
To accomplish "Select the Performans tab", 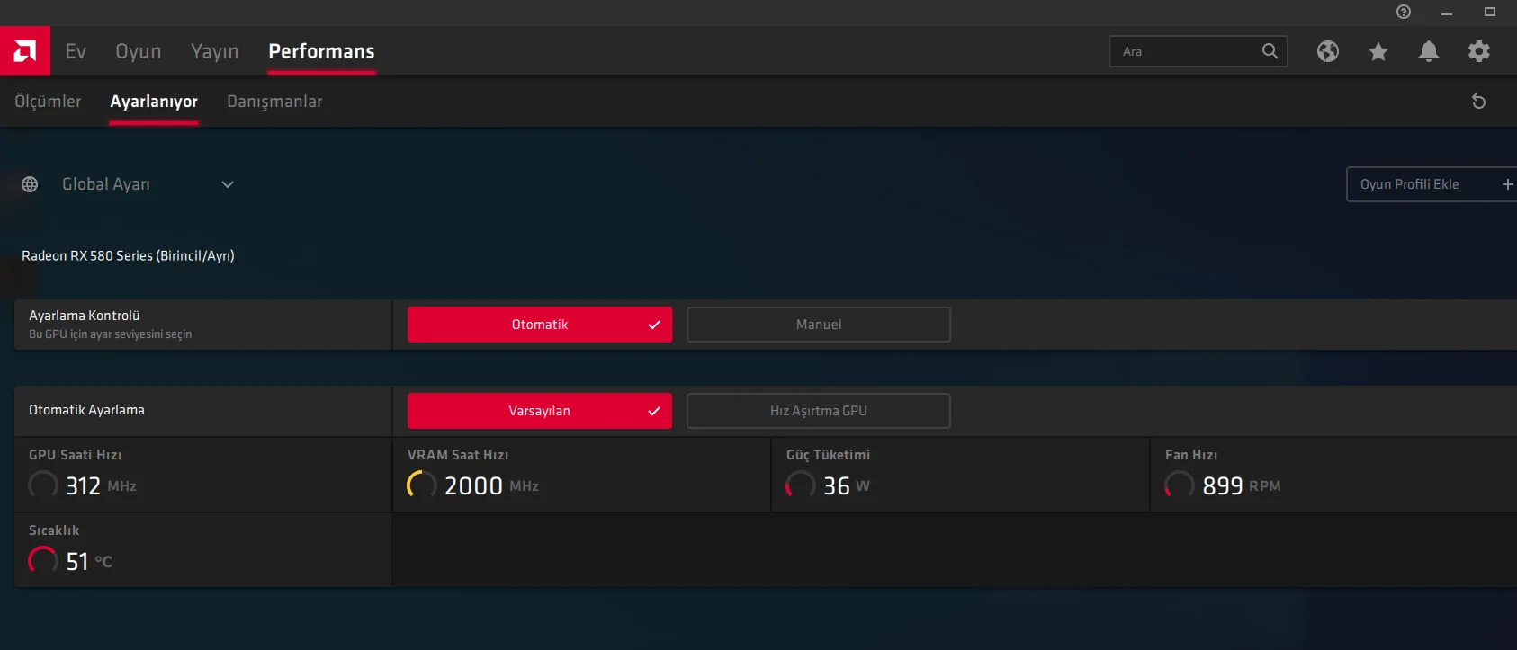I will coord(321,51).
